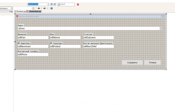Click the icon next to the empty combo box
The width and height of the screenshot is (175, 112).
tap(33, 8)
